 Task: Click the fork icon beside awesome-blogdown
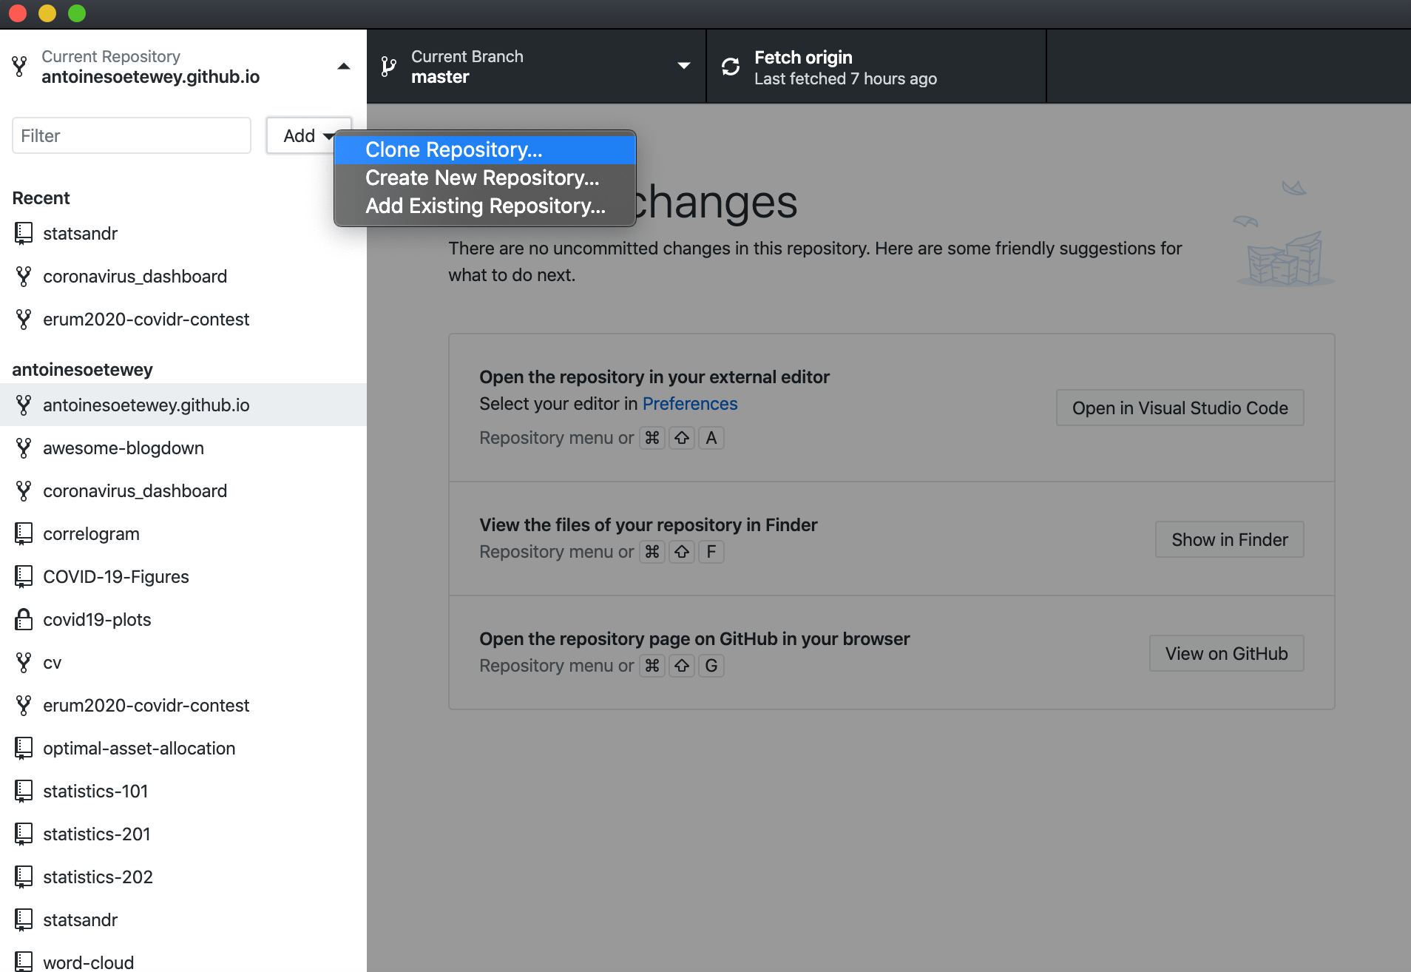click(x=24, y=448)
